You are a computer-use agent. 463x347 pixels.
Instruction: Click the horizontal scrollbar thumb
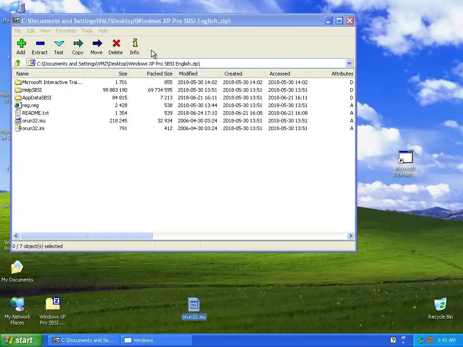coord(86,235)
